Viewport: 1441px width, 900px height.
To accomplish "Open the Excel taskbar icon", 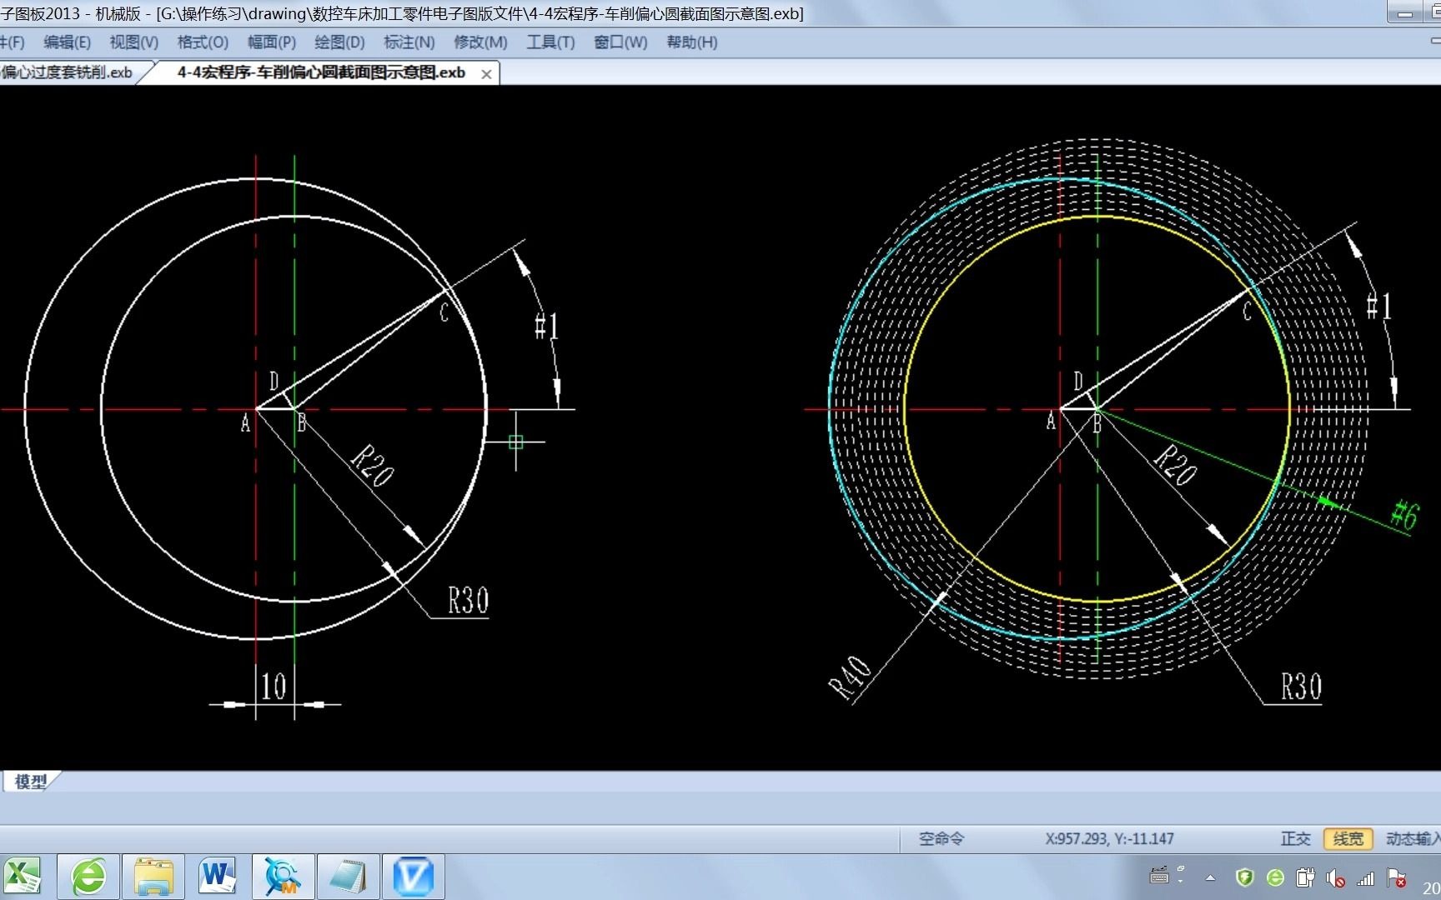I will 22,876.
